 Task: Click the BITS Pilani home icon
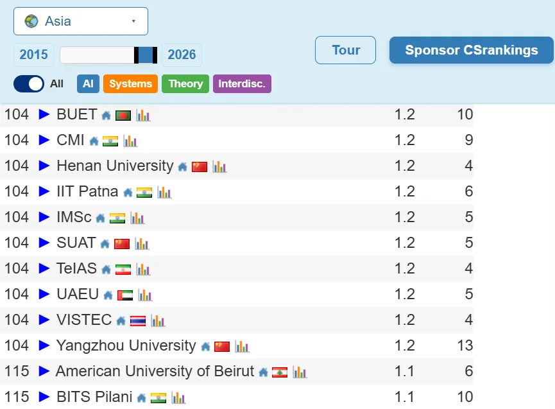pos(142,398)
